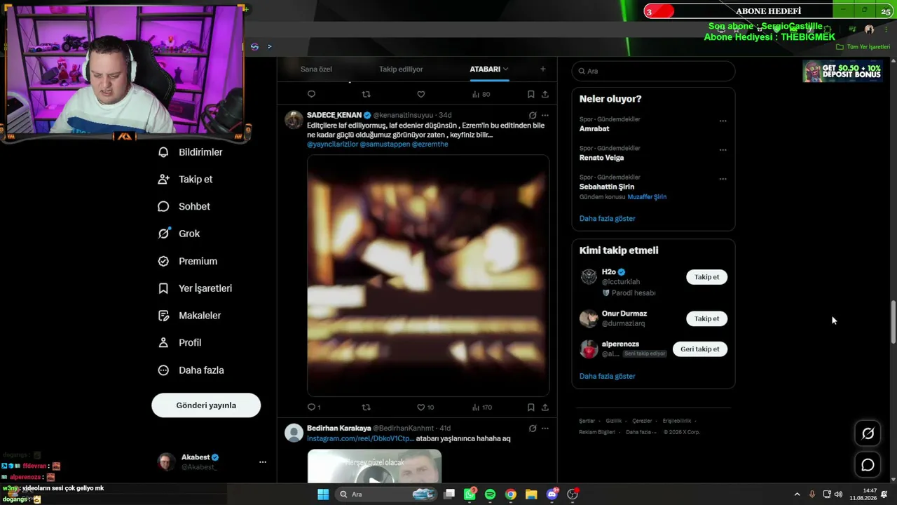Ask Grok about Bedirhan Karakaya's post
The image size is (897, 505).
coord(533,429)
